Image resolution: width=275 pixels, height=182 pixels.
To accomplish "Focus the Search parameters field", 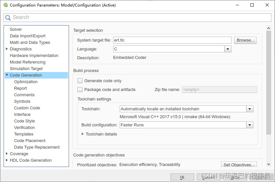I will coord(137,18).
